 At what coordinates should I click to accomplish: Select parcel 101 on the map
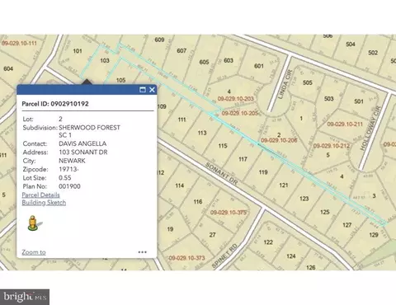tap(78, 51)
